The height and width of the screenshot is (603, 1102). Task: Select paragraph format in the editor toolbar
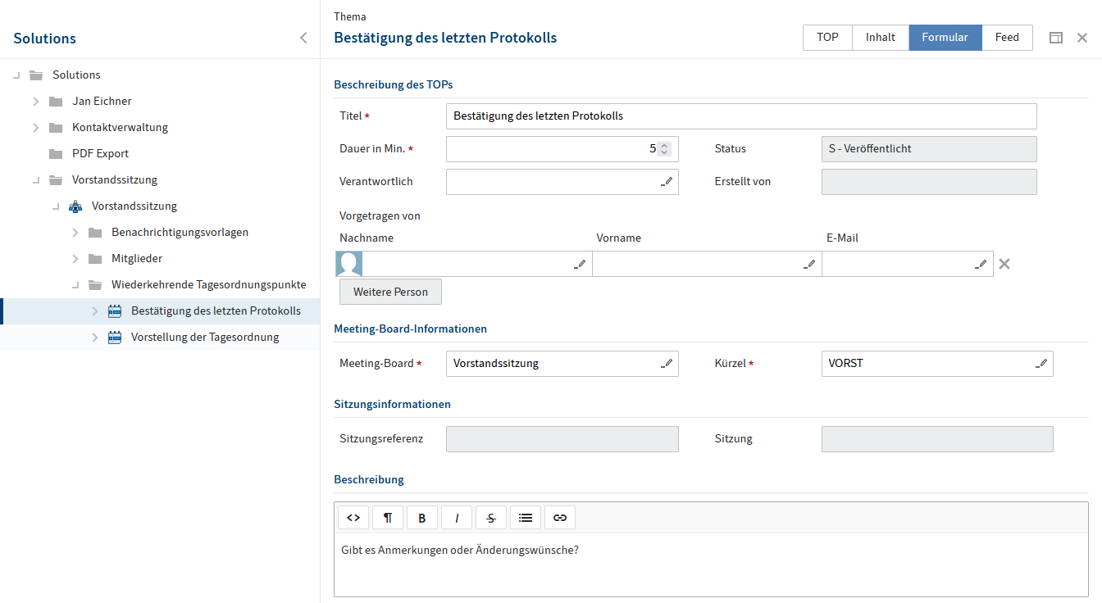coord(388,518)
